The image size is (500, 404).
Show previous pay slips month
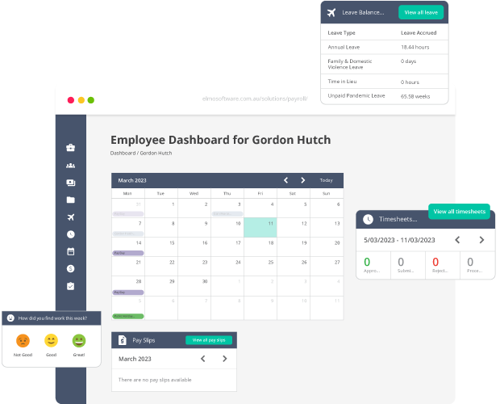pyautogui.click(x=202, y=359)
